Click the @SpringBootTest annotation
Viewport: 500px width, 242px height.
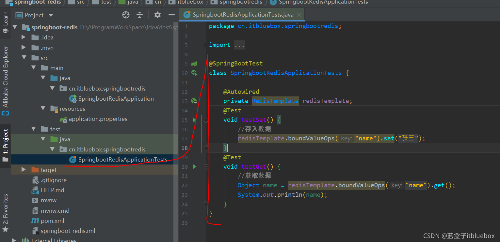click(x=236, y=64)
